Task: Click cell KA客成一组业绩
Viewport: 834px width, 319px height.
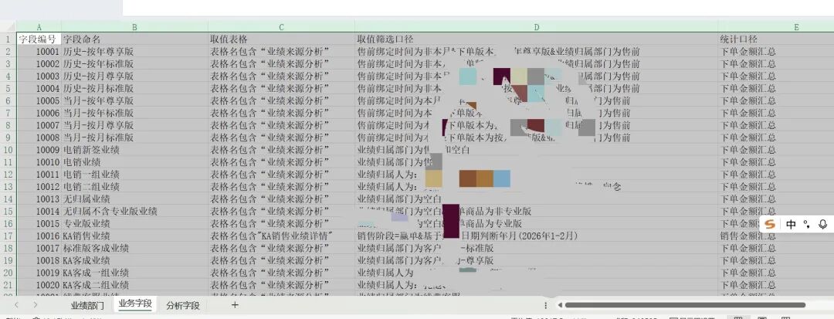Action: 134,272
